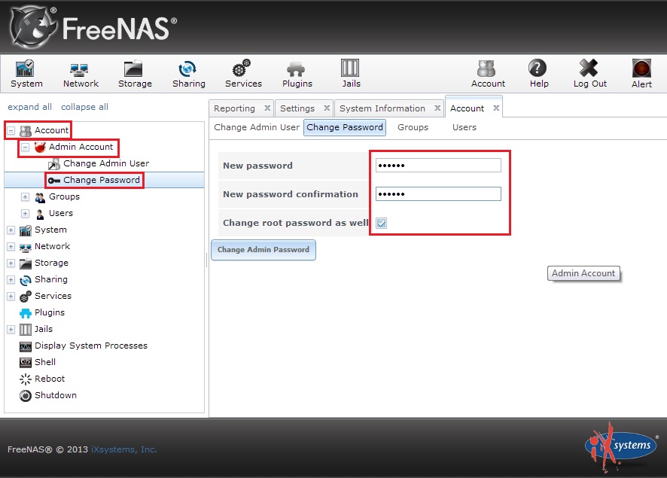Click the Help question mark icon
This screenshot has height=478, width=667.
point(538,68)
